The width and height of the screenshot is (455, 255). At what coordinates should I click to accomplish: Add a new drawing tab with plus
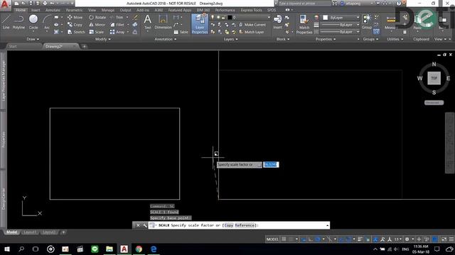tap(84, 46)
